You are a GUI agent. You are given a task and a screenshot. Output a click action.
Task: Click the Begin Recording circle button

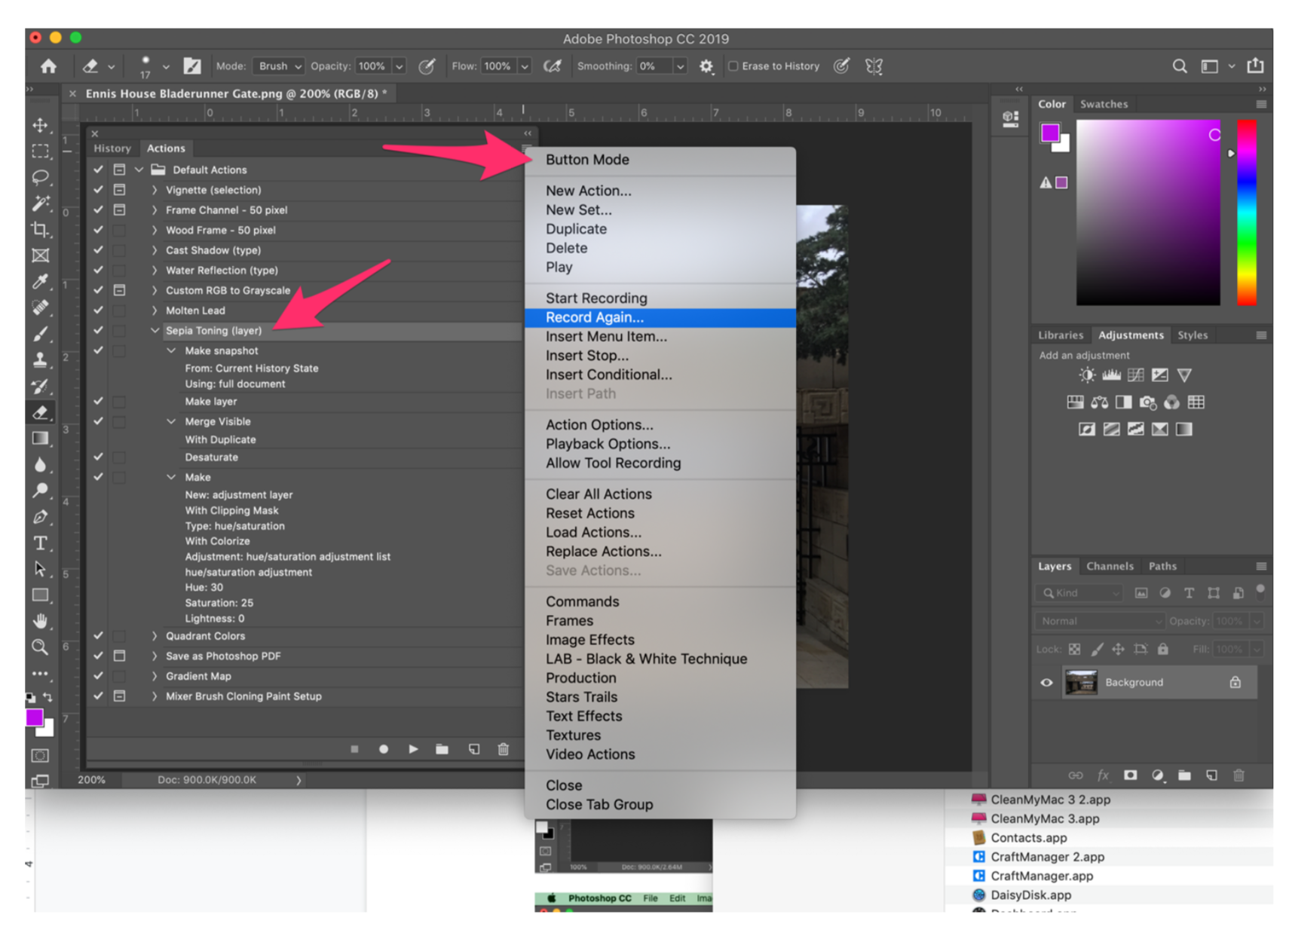(384, 749)
